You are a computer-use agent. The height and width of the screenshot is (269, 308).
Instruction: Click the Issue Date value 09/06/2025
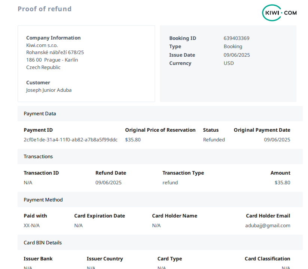tap(237, 55)
